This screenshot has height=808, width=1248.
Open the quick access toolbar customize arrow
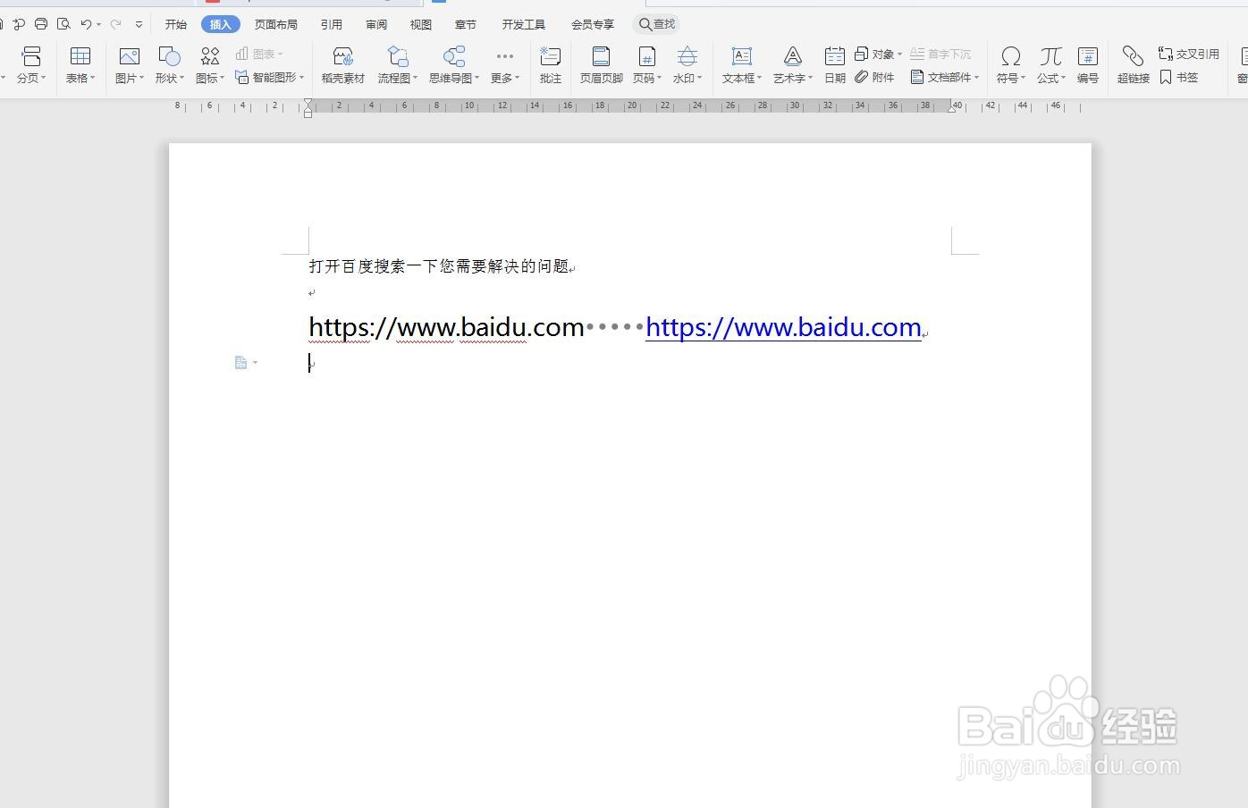click(x=139, y=25)
